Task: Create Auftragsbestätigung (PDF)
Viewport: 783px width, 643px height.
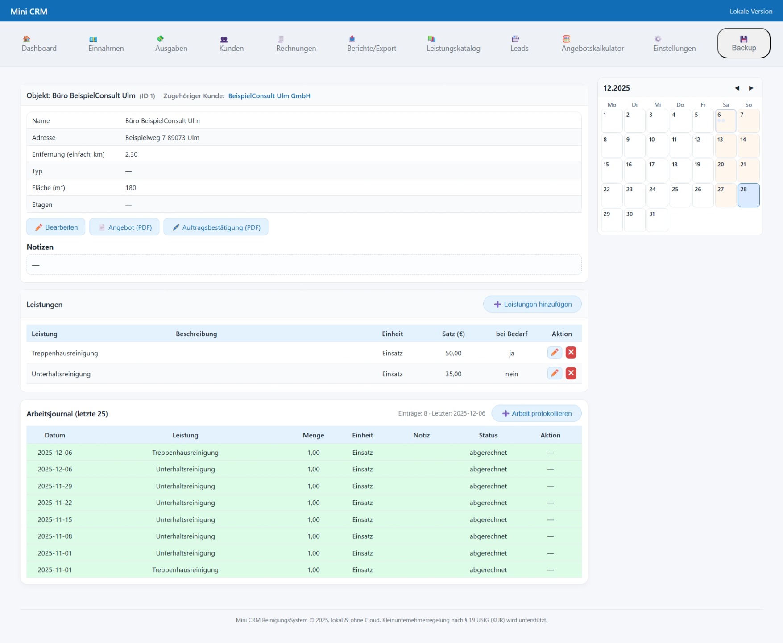Action: tap(216, 227)
